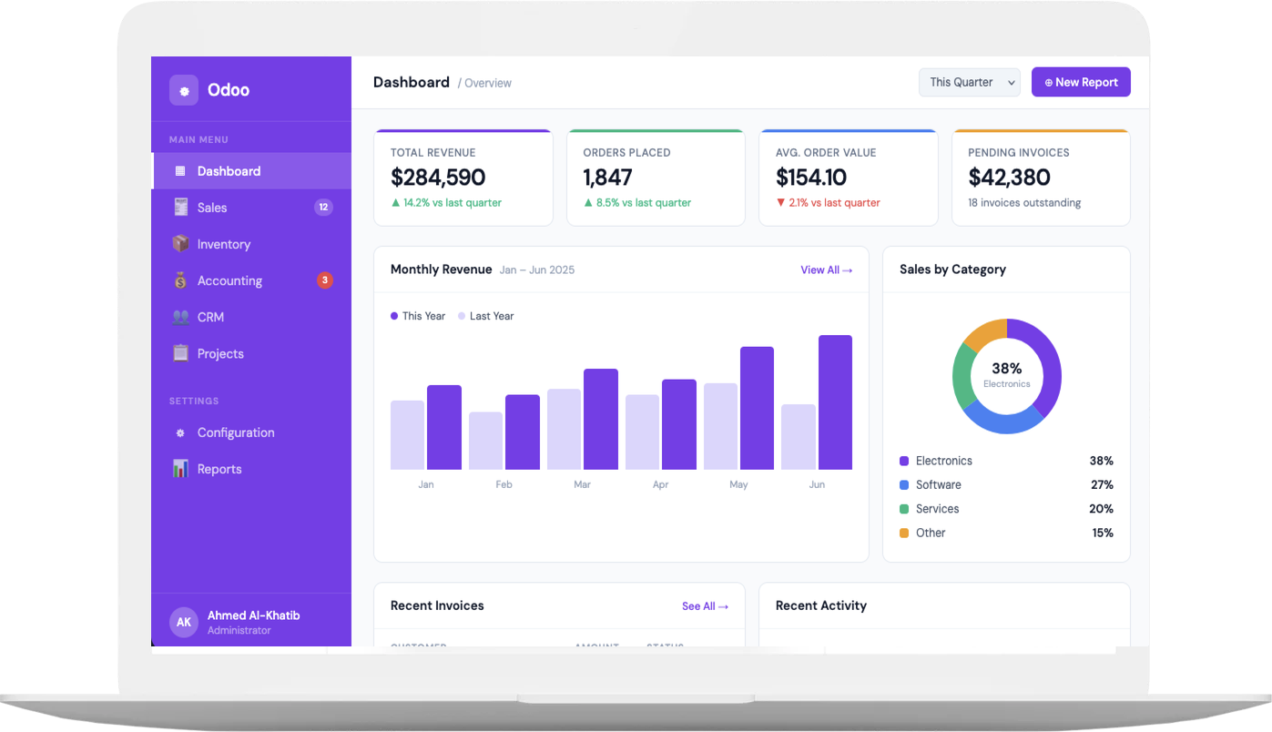Click the Other 15% value
This screenshot has width=1272, height=732.
[1103, 533]
